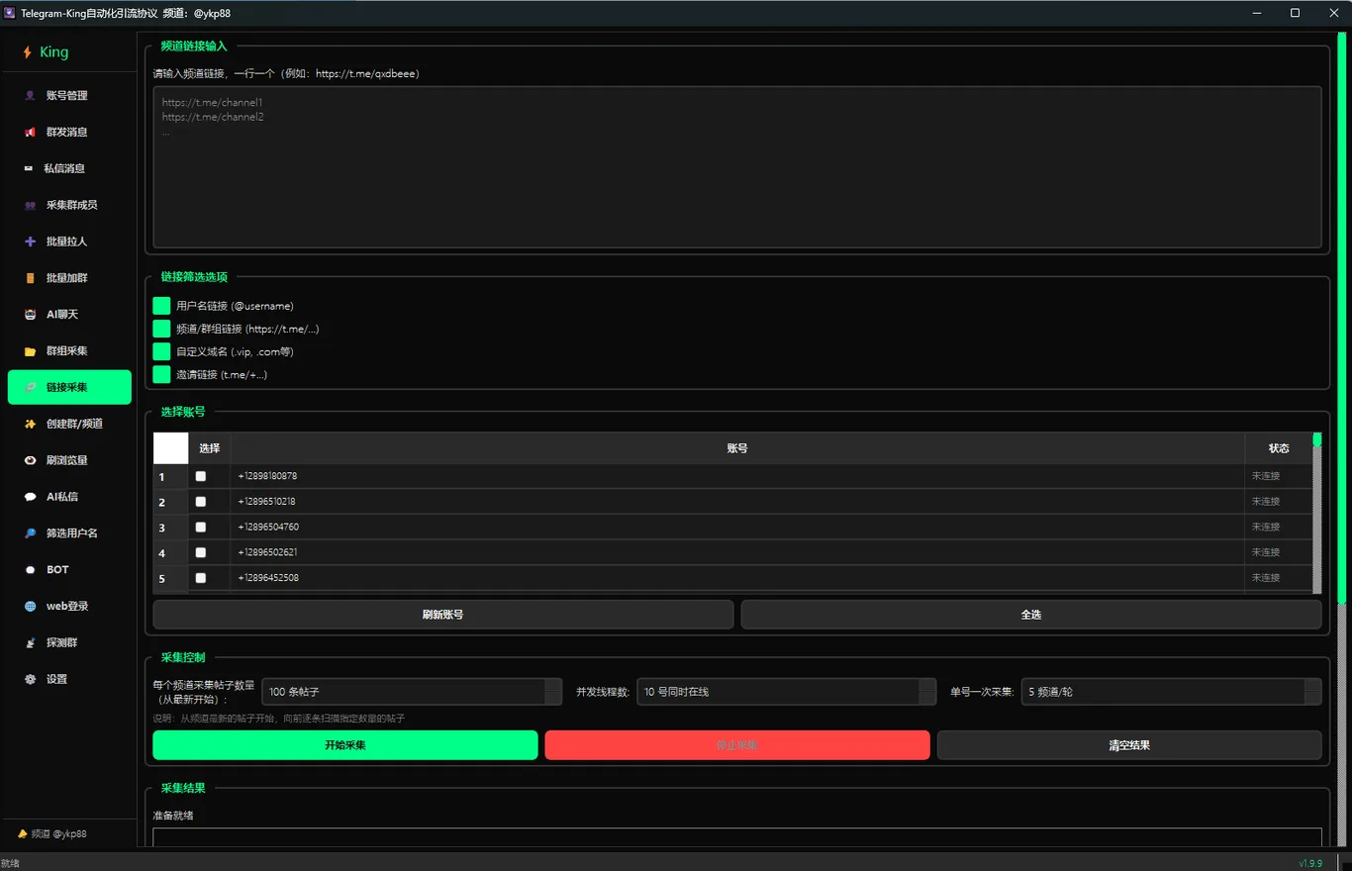The height and width of the screenshot is (871, 1352).
Task: Click the bell icon beside 频道 @ykp88
Action: 23,834
